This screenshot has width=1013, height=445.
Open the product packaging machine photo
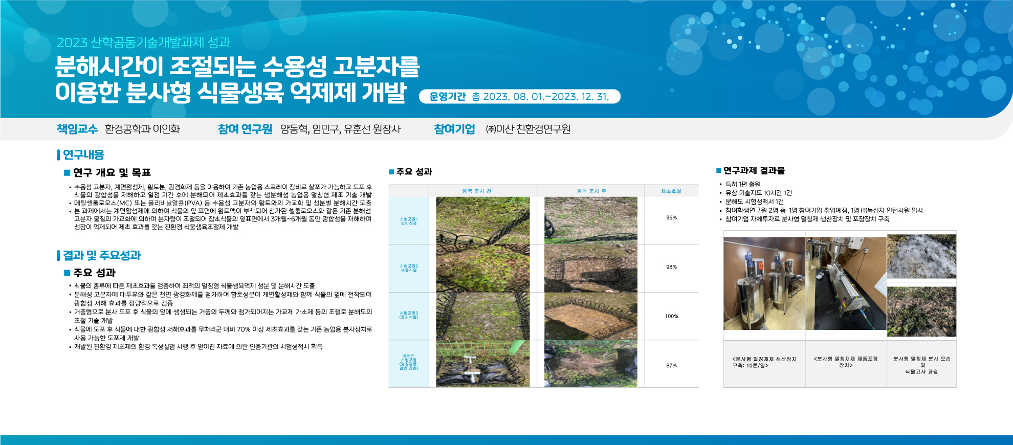click(x=846, y=283)
